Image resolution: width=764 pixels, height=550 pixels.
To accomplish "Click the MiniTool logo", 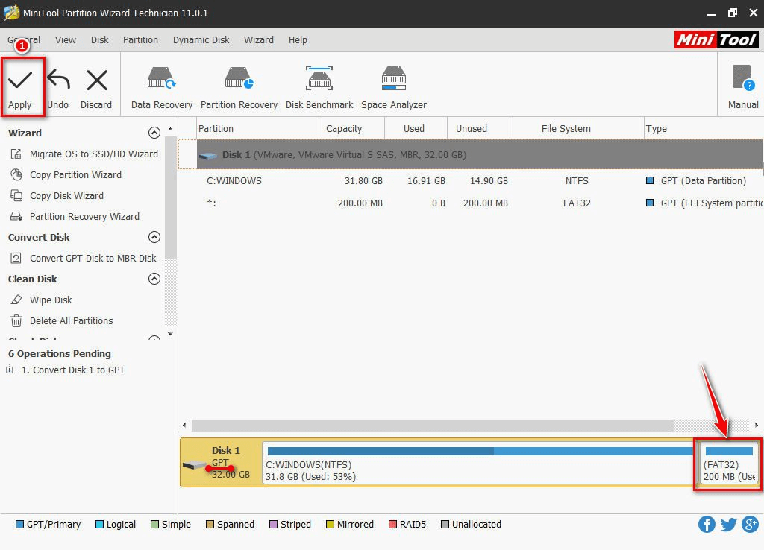I will point(716,39).
